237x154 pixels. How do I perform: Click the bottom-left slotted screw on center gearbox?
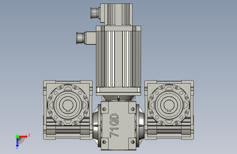tap(104, 142)
